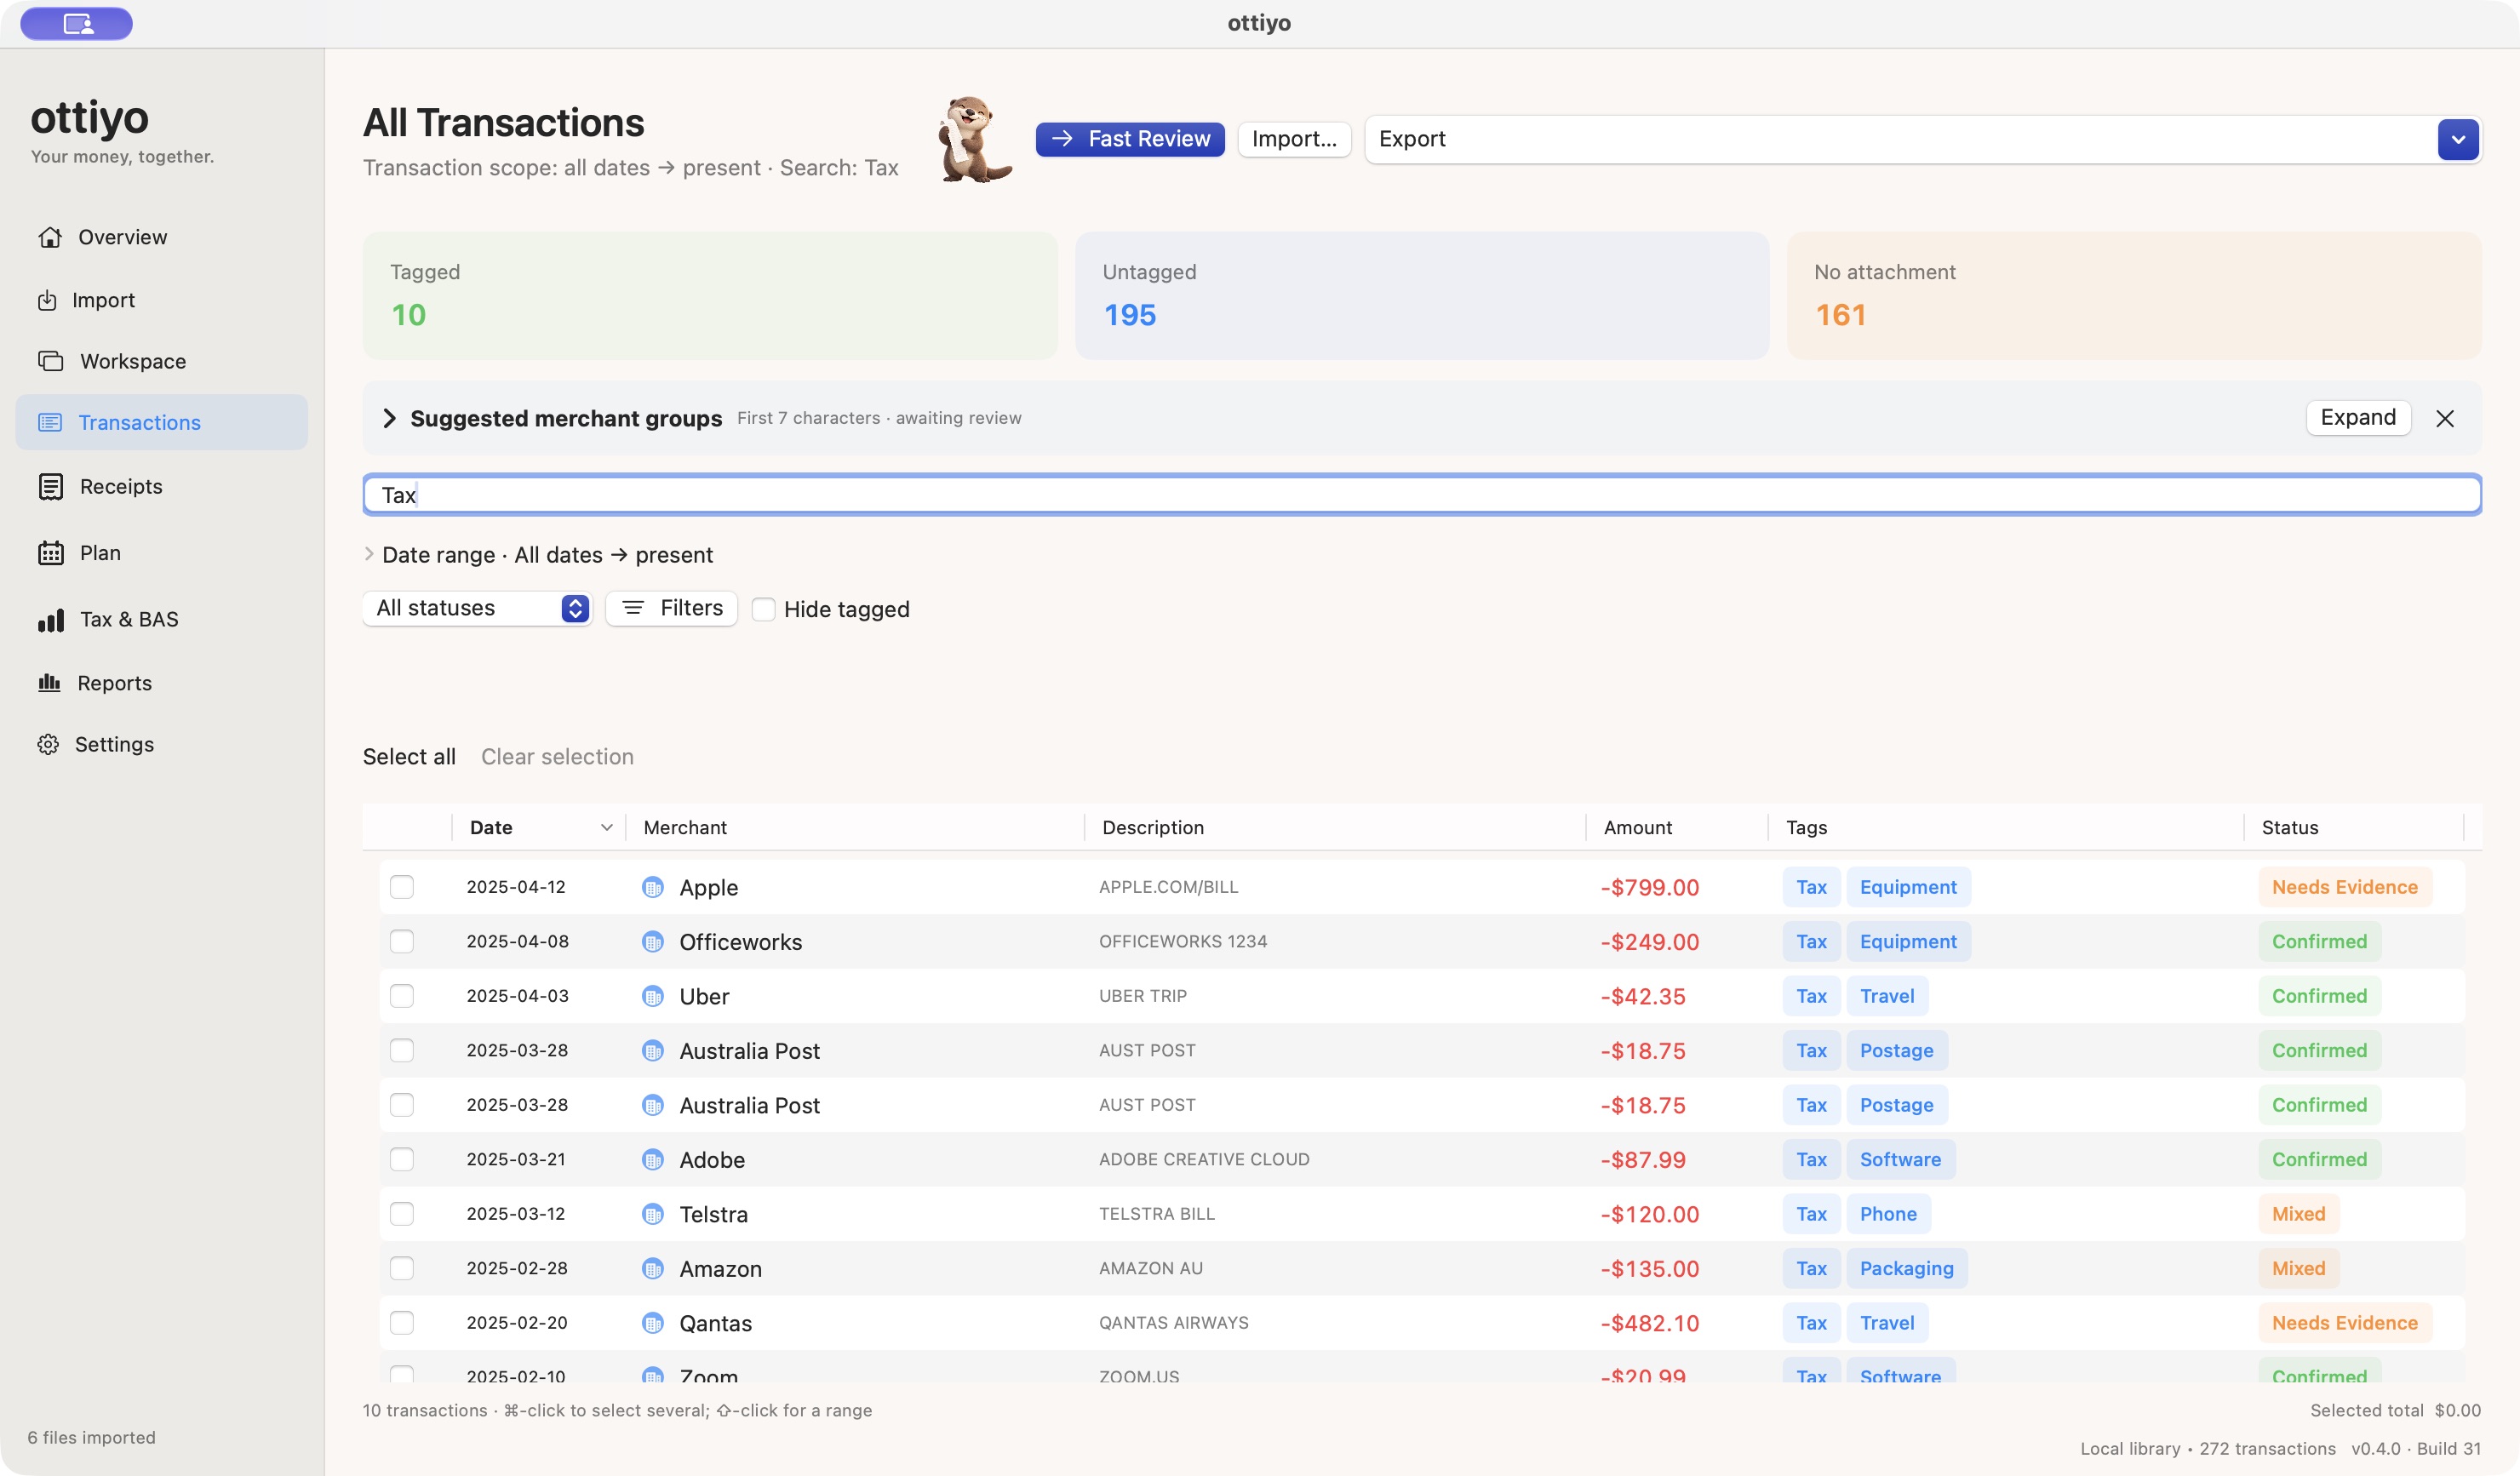The width and height of the screenshot is (2520, 1476).
Task: Click the Receipts sidebar icon
Action: coord(50,486)
